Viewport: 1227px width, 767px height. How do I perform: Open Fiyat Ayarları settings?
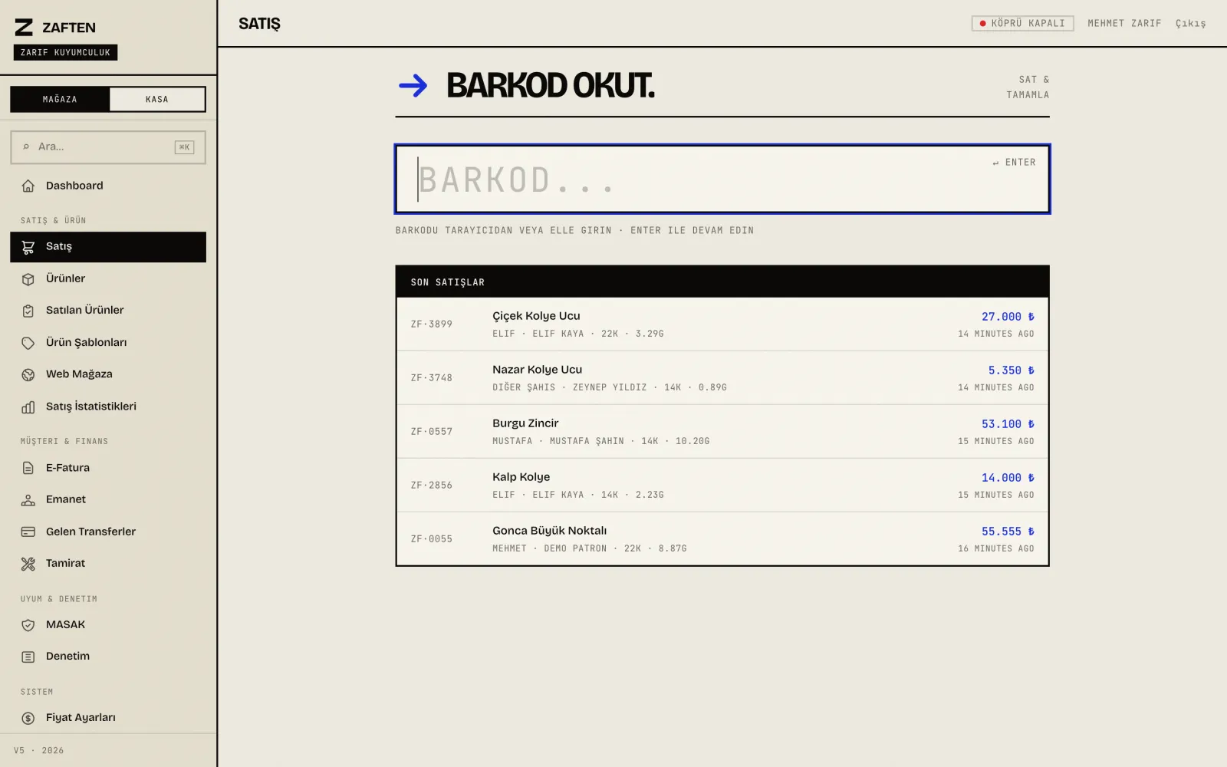pyautogui.click(x=108, y=717)
